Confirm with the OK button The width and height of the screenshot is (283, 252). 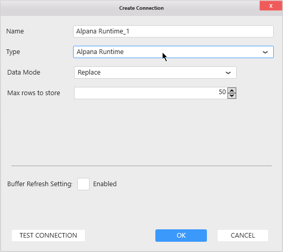(x=181, y=236)
